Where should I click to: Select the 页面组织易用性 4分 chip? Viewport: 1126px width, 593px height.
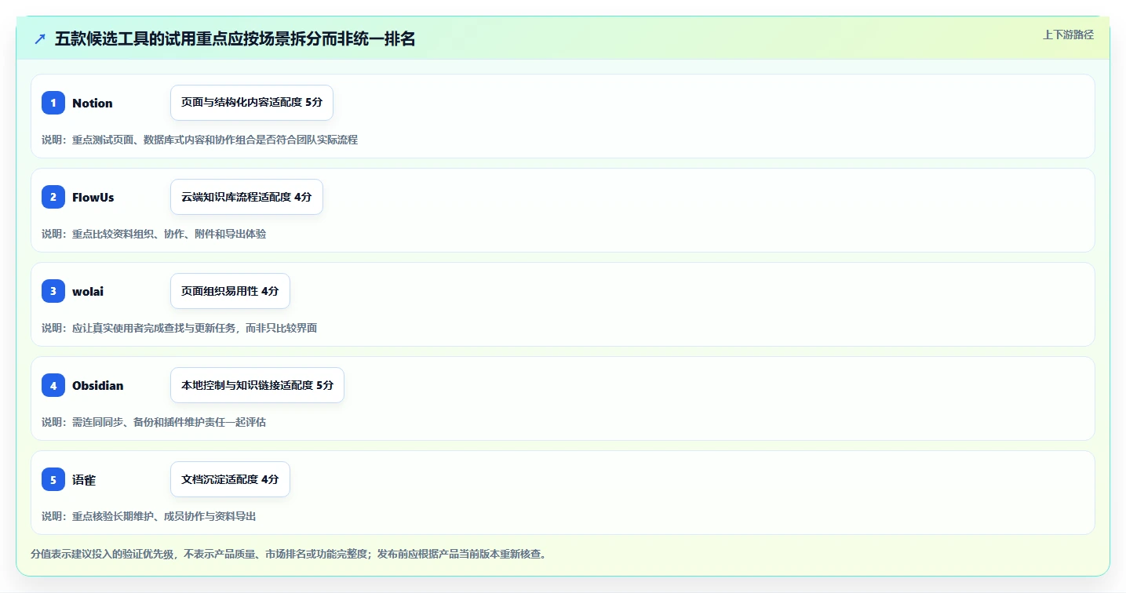click(x=230, y=291)
